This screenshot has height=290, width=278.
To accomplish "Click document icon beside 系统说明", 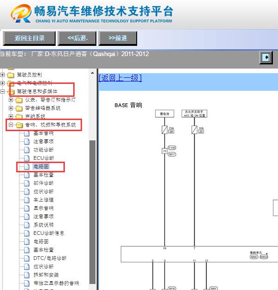I will coord(27,225).
